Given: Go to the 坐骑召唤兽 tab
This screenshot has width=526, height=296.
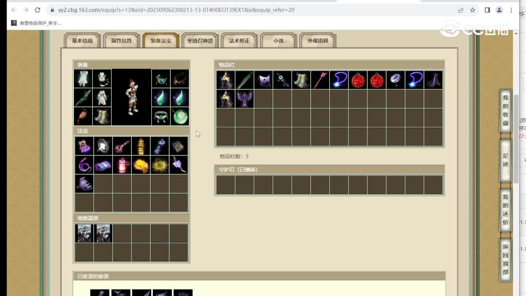Looking at the screenshot, I should 200,41.
